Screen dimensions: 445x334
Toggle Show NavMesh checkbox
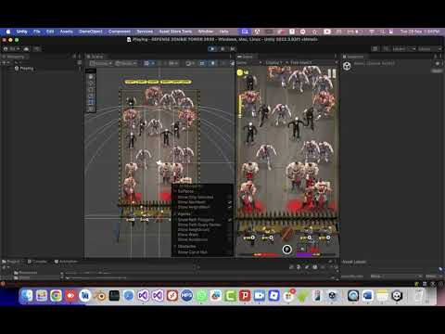pyautogui.click(x=229, y=202)
